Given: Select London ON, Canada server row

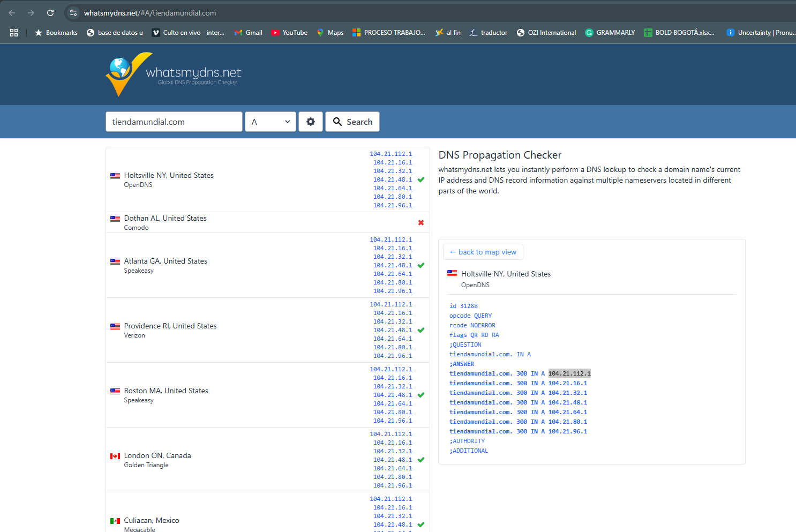Looking at the screenshot, I should tap(268, 460).
